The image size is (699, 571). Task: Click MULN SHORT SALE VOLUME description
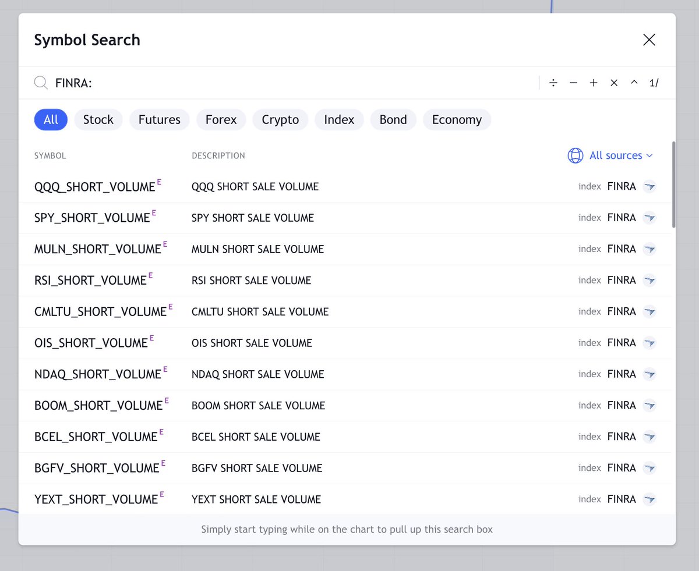pyautogui.click(x=257, y=249)
